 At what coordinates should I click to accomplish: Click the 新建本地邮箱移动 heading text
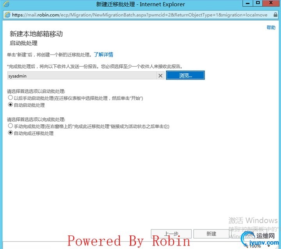[x=36, y=34]
